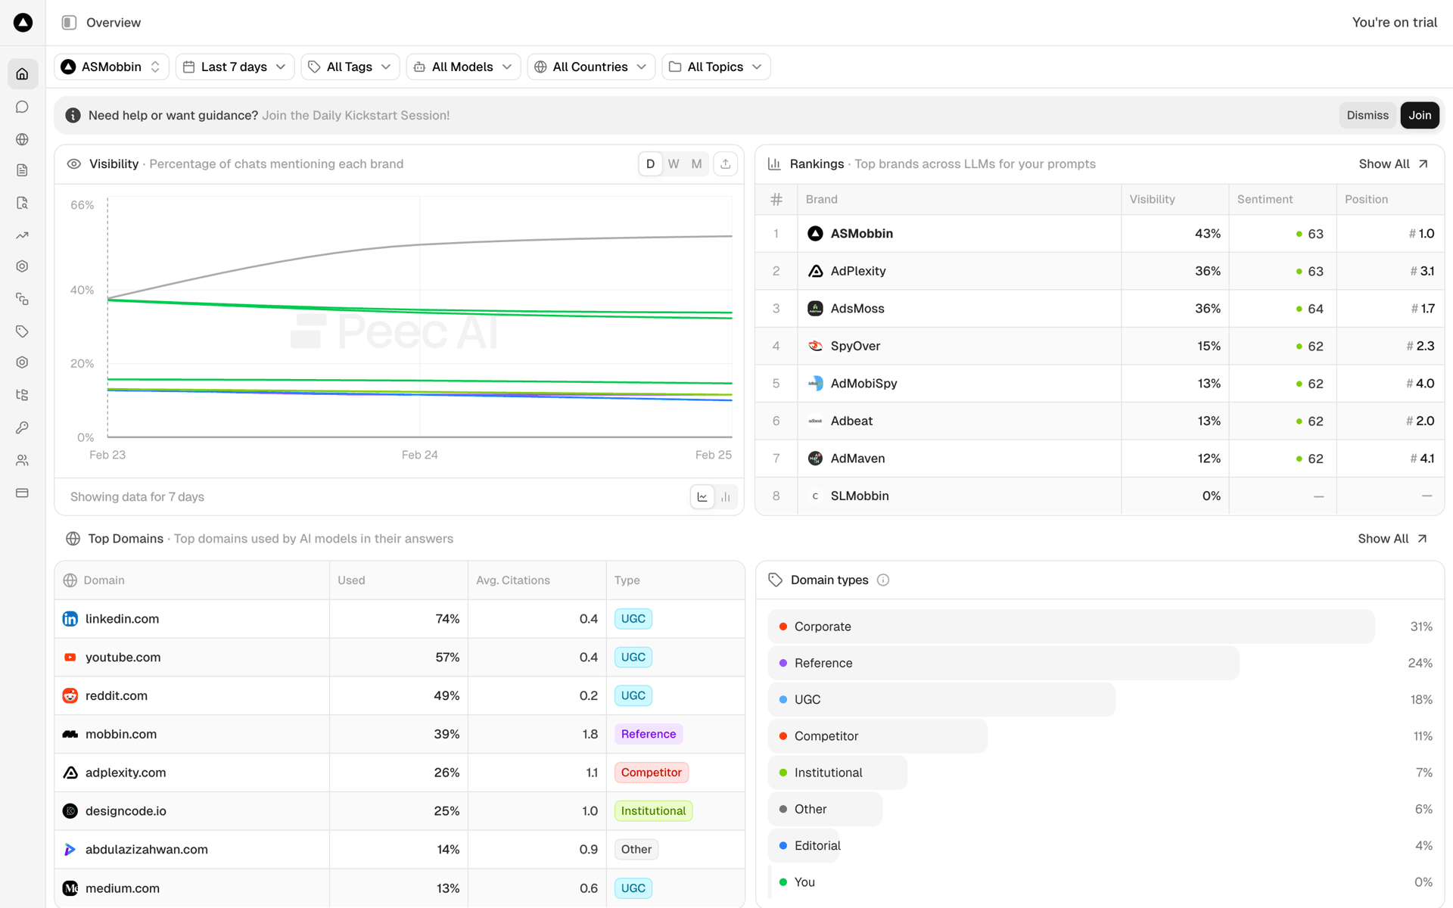Screen dimensions: 1453x908
Task: Switch visibility chart to Weekly (W)
Action: click(x=674, y=164)
